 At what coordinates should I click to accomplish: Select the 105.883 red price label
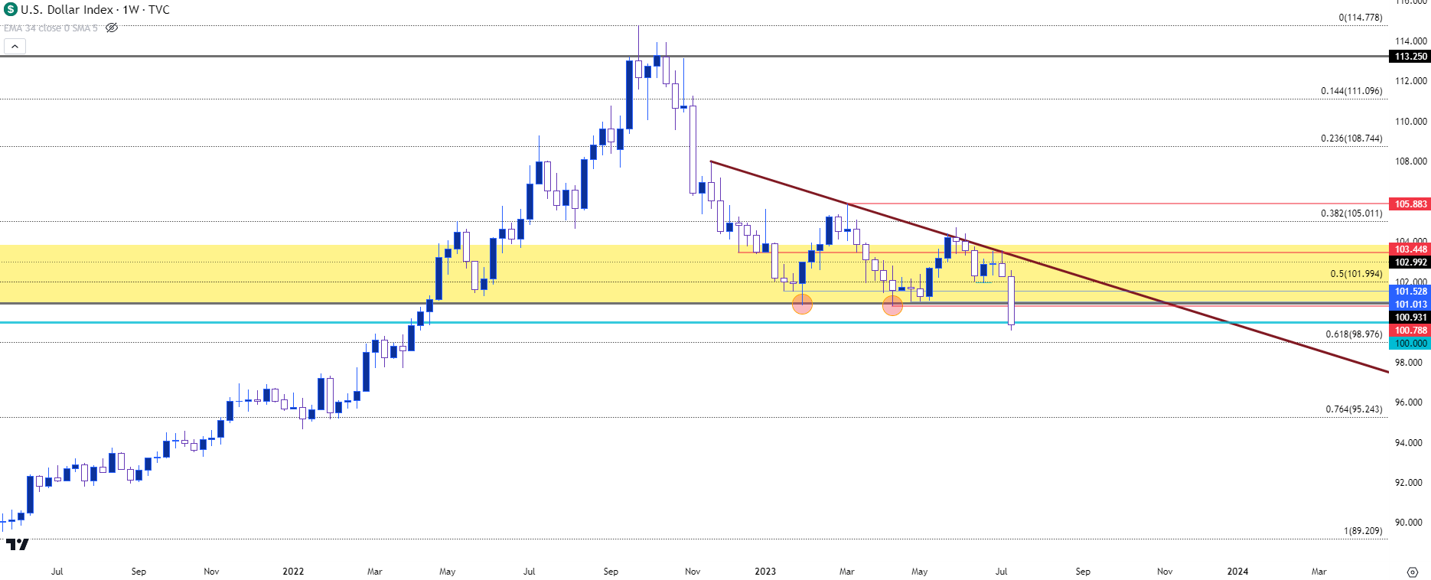pyautogui.click(x=1410, y=204)
